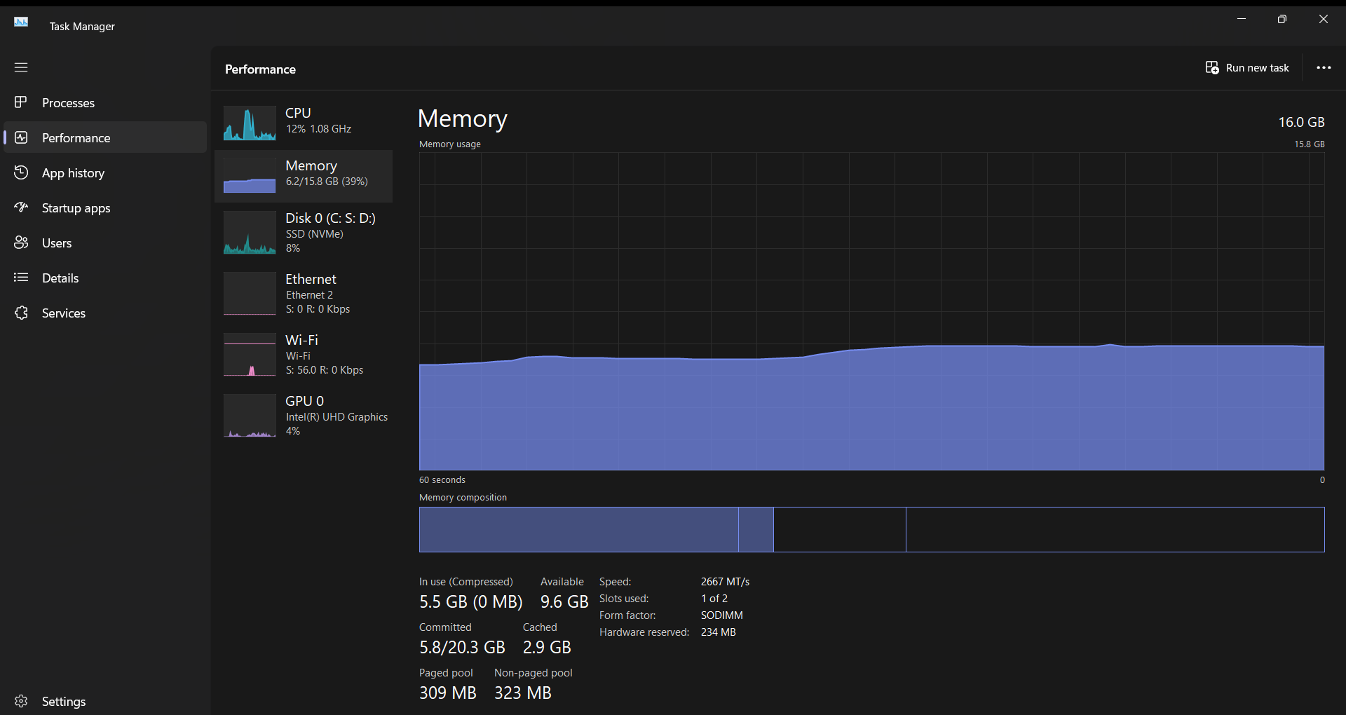Click the Processes sidebar icon
Image resolution: width=1346 pixels, height=715 pixels.
pyautogui.click(x=21, y=102)
